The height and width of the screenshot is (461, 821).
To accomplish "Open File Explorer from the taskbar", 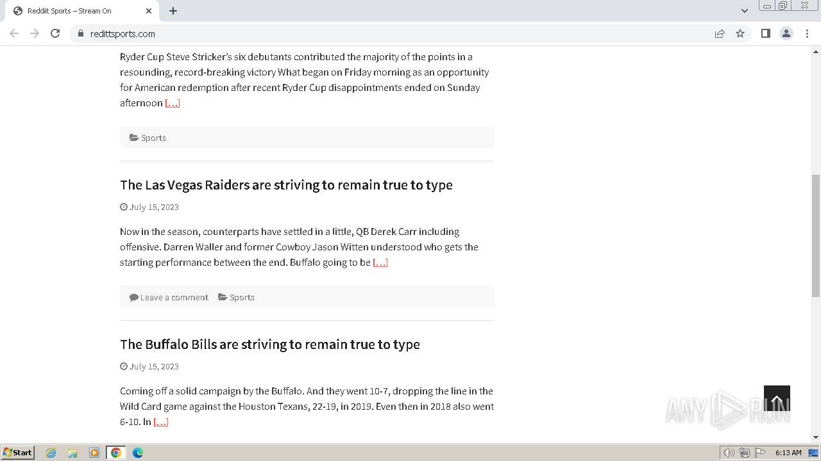I will (x=72, y=453).
